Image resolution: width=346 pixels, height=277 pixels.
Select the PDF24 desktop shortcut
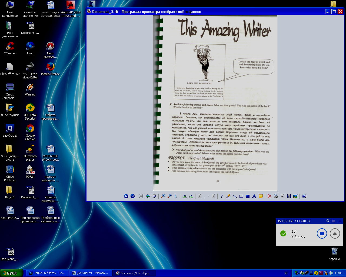(x=30, y=172)
